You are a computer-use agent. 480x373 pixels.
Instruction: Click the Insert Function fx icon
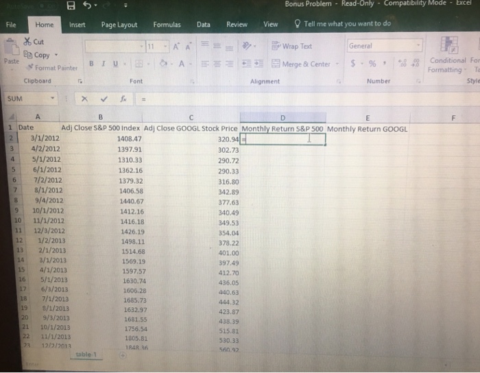[123, 99]
